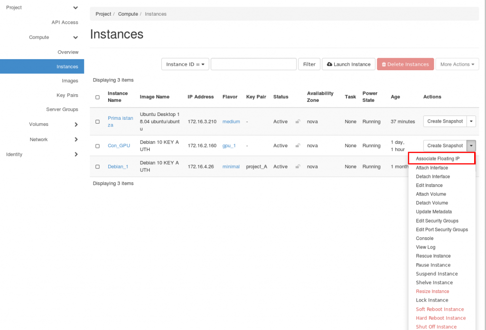Open Key Pairs in the sidebar
Image resolution: width=486 pixels, height=330 pixels.
click(67, 95)
